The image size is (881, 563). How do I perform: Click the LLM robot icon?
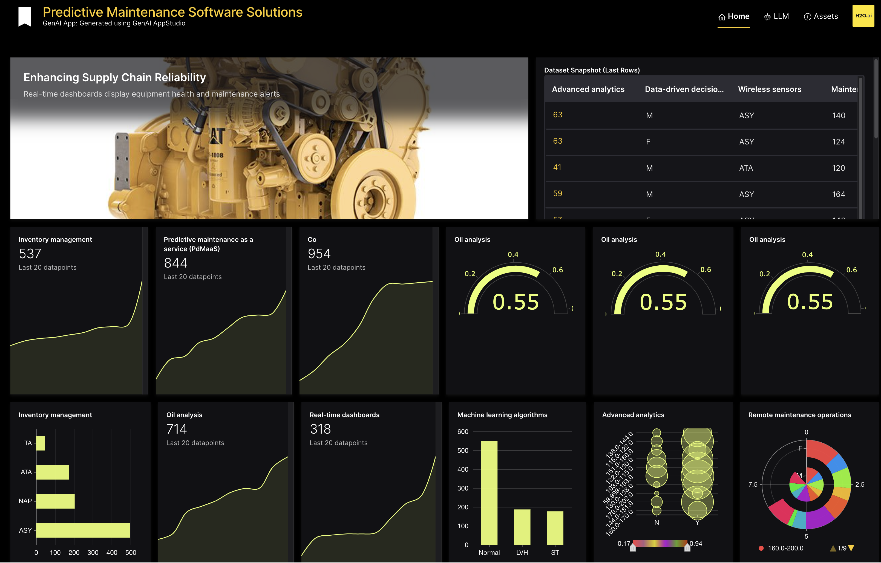click(x=767, y=17)
